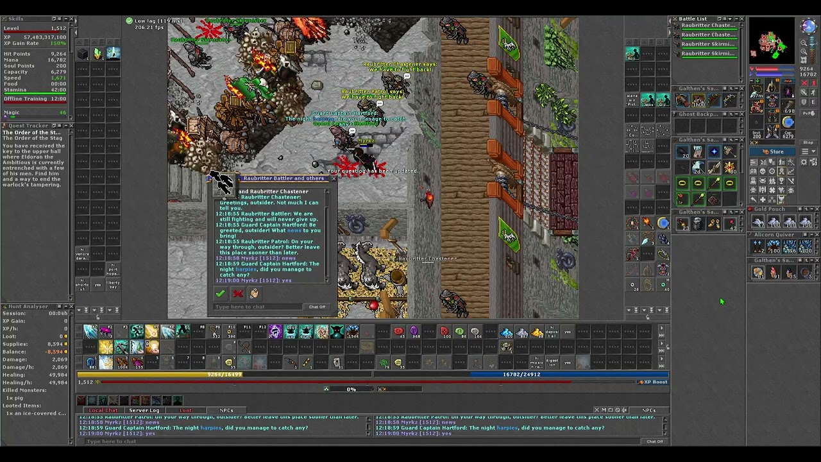Select the NPCs tab of right chat pane
This screenshot has width=821, height=462.
click(x=649, y=410)
